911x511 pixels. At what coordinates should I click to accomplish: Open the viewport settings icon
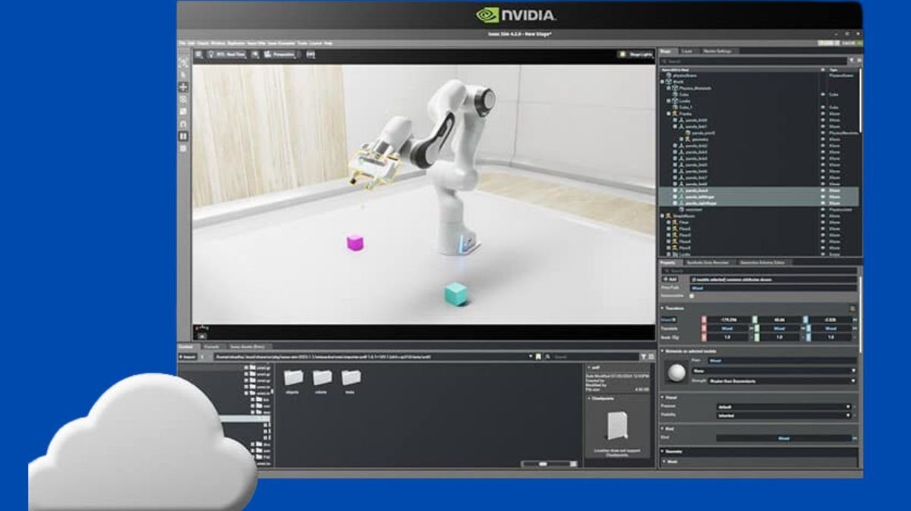[199, 55]
